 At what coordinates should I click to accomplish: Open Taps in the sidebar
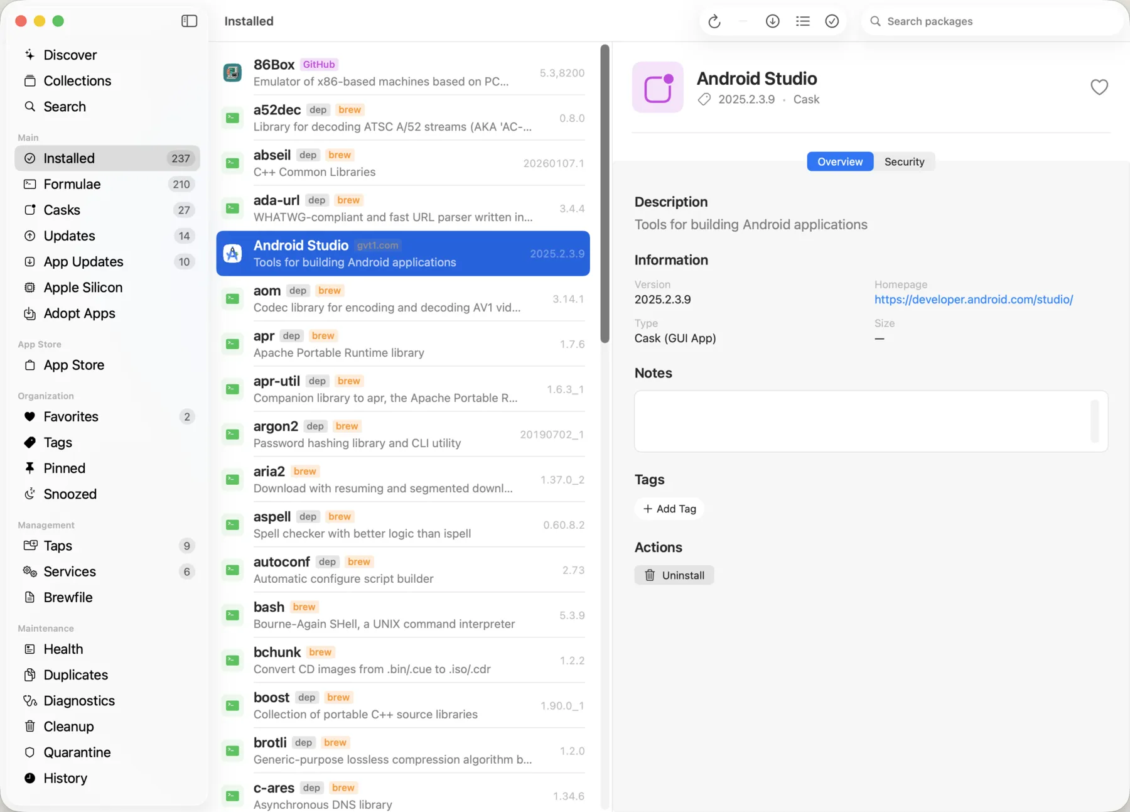[x=107, y=546]
